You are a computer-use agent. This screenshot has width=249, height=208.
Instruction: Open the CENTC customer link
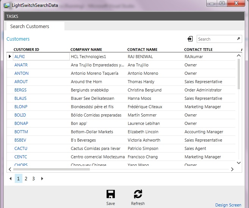tap(20, 157)
